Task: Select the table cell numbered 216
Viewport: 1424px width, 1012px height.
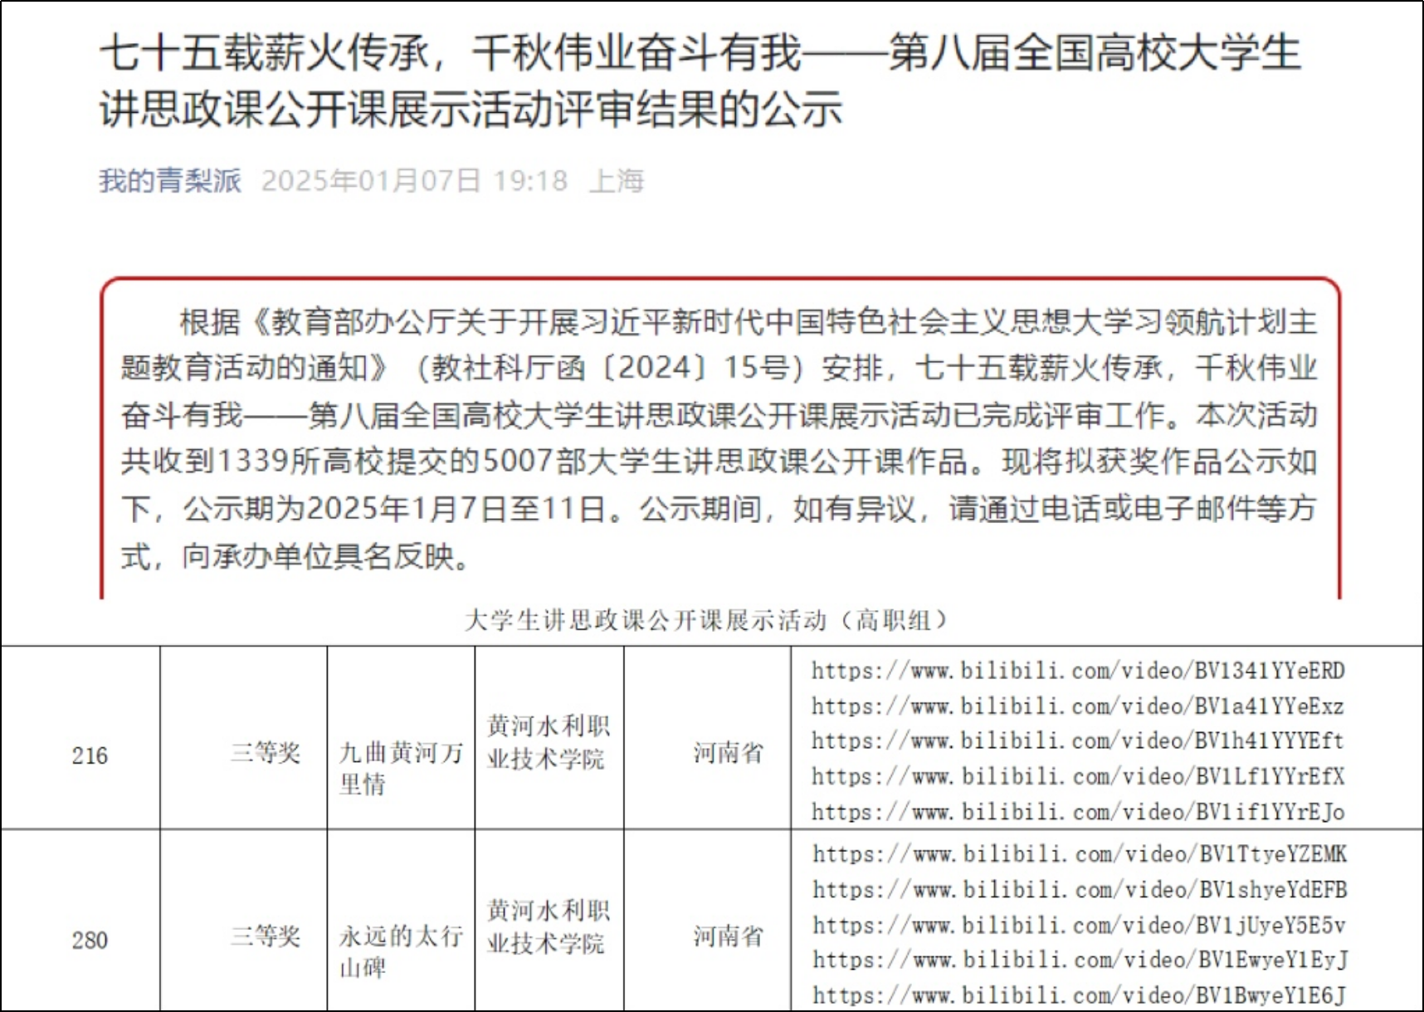Action: pos(90,755)
